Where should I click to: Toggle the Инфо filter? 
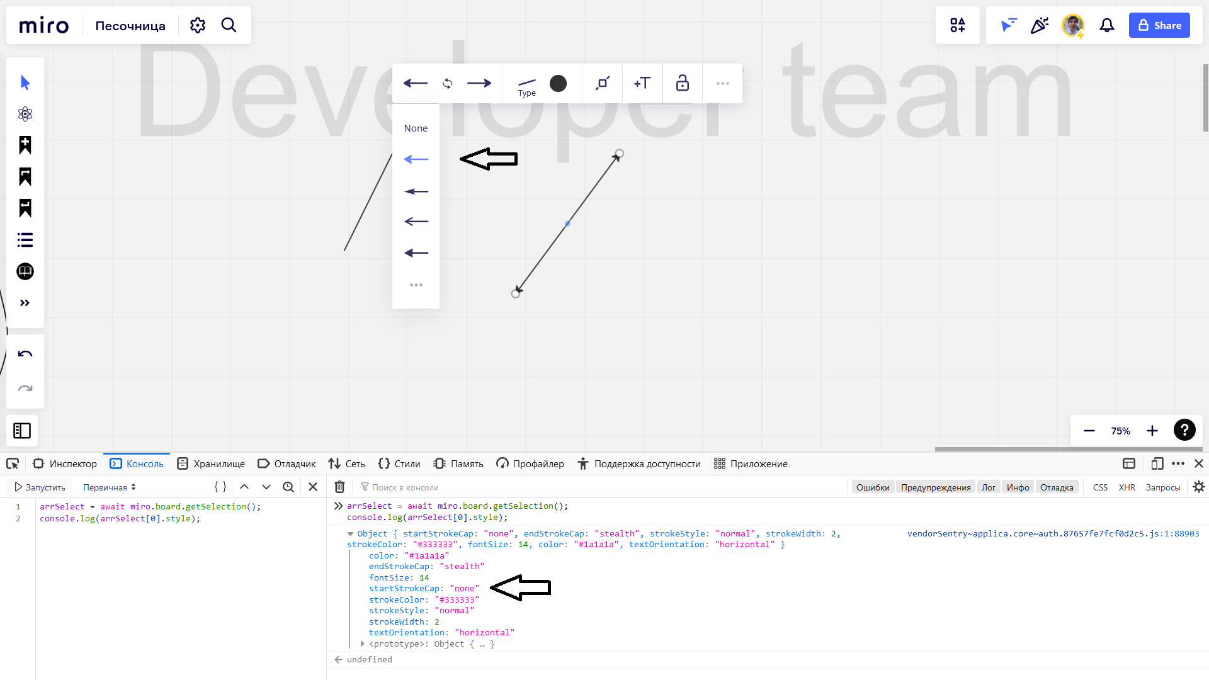(1018, 487)
